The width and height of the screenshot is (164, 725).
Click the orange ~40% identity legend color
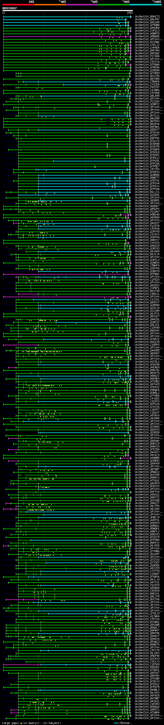coord(50,5)
